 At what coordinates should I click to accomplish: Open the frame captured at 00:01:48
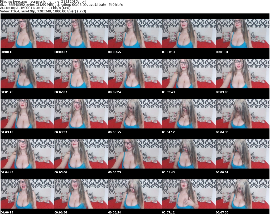[x=27, y=74]
